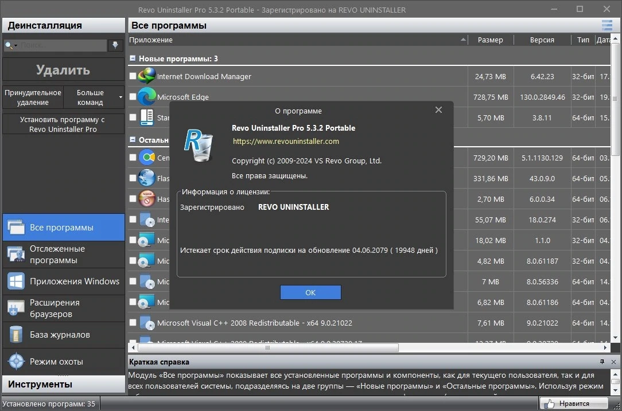Click the Удалить button
The width and height of the screenshot is (622, 411).
pos(64,70)
